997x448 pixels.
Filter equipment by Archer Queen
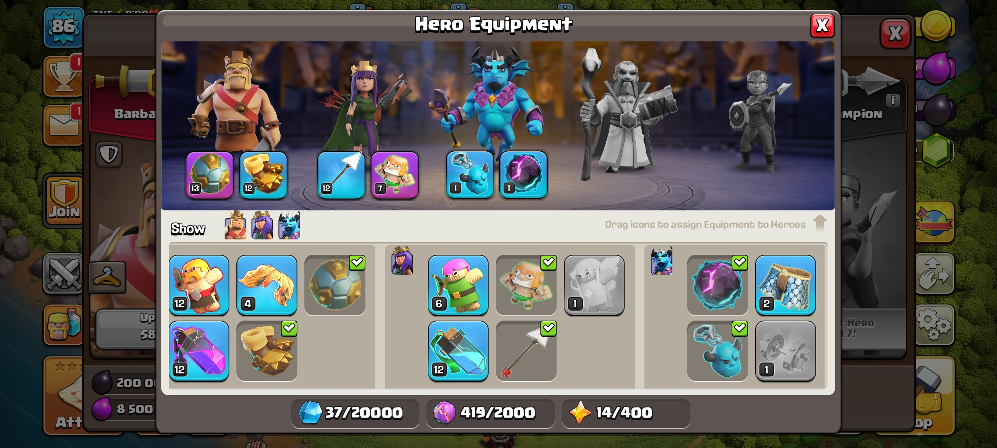click(262, 225)
